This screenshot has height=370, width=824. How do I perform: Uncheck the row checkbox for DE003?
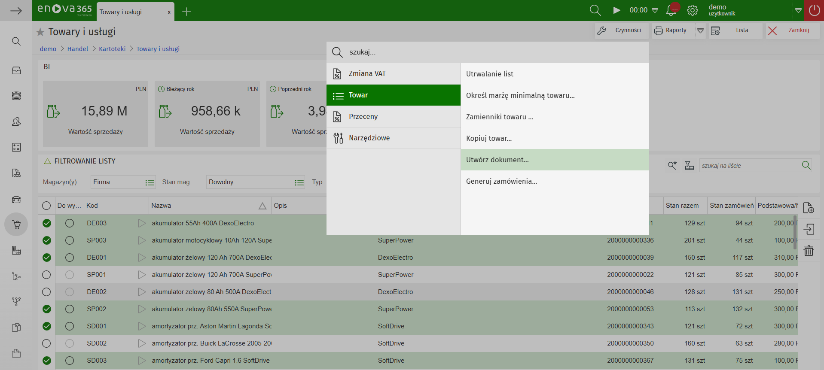click(47, 223)
